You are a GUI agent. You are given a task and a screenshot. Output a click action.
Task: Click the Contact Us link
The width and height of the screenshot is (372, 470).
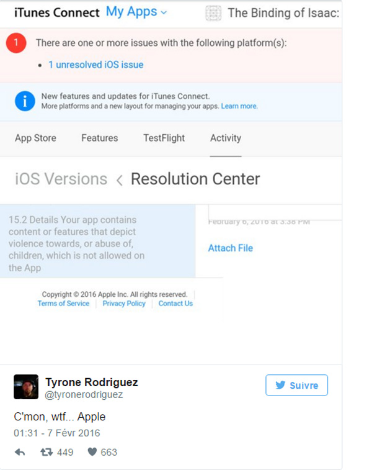pos(175,304)
